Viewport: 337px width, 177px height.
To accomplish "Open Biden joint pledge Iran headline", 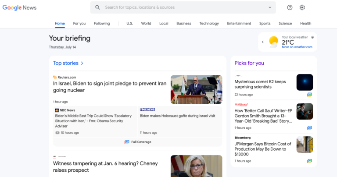I will coord(110,87).
